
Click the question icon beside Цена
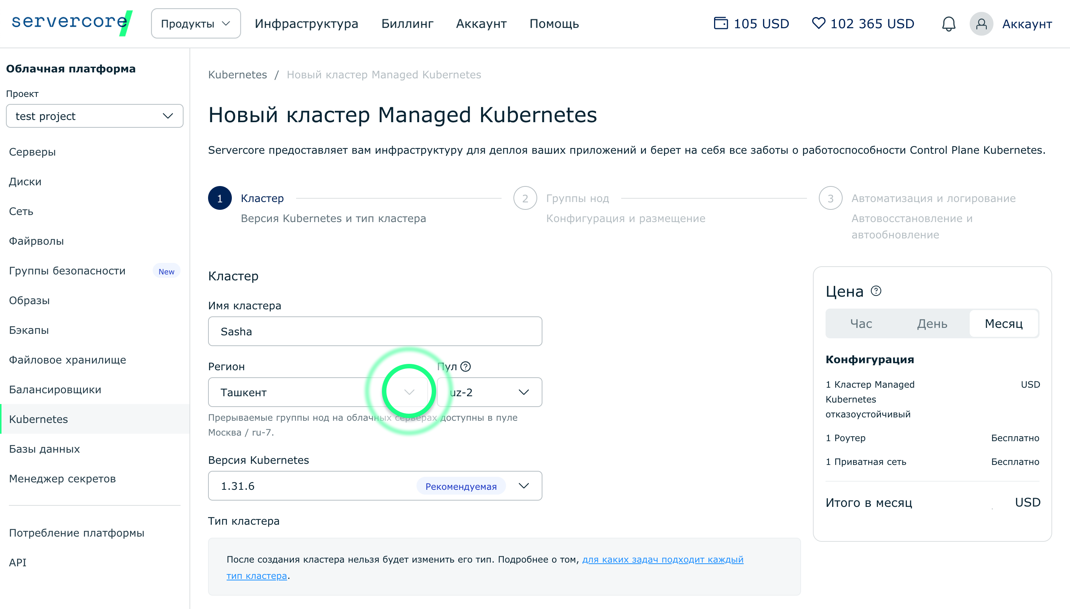coord(876,291)
